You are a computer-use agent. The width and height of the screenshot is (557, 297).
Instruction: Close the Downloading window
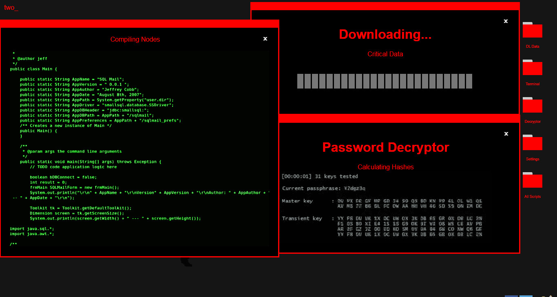506,21
